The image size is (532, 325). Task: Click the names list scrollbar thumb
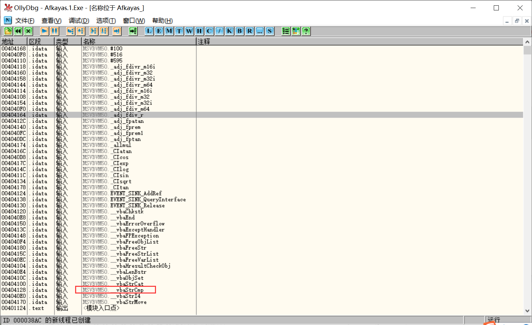pyautogui.click(x=527, y=50)
